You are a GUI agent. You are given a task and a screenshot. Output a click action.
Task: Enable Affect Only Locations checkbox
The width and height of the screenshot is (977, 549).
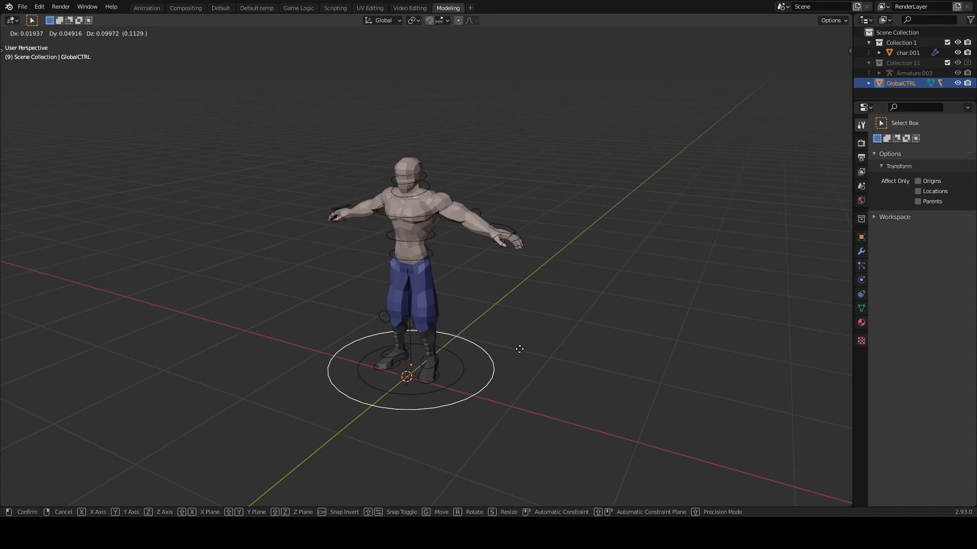pyautogui.click(x=918, y=191)
